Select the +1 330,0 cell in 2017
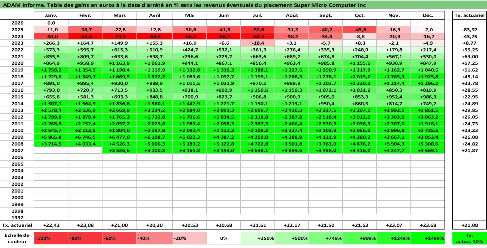Image resolution: width=487 pixels, height=248 pixels. click(x=360, y=83)
